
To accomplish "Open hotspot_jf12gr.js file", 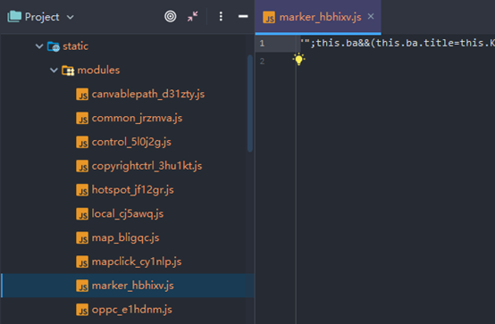I will click(132, 190).
